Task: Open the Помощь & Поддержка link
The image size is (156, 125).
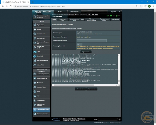Action: tap(57, 120)
